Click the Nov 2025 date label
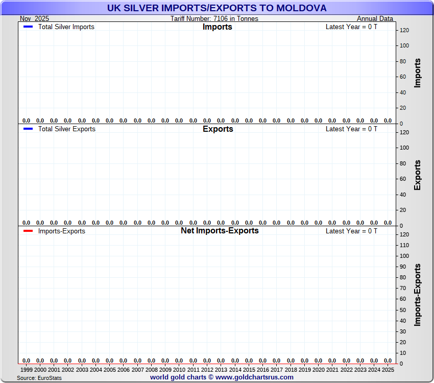The height and width of the screenshot is (383, 434). [34, 19]
